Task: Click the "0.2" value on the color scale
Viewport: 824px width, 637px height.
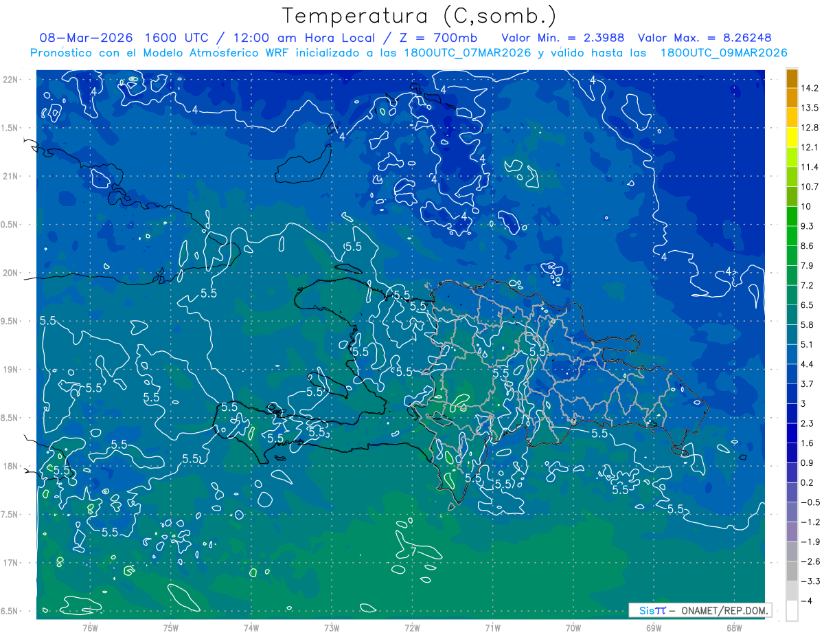Action: (808, 482)
